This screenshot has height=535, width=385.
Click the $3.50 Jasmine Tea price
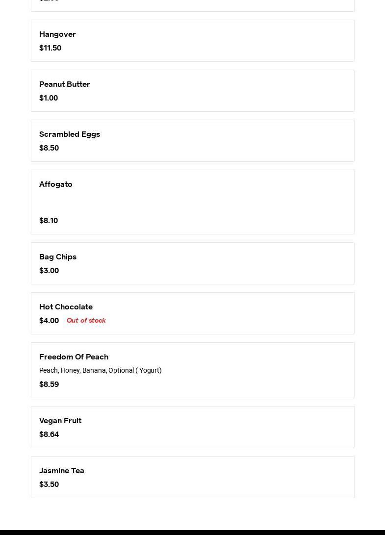tap(49, 484)
